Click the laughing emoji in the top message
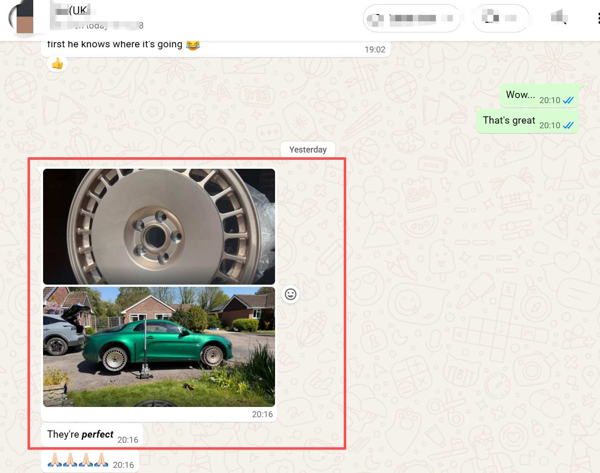Viewport: 600px width, 473px height. pyautogui.click(x=193, y=44)
